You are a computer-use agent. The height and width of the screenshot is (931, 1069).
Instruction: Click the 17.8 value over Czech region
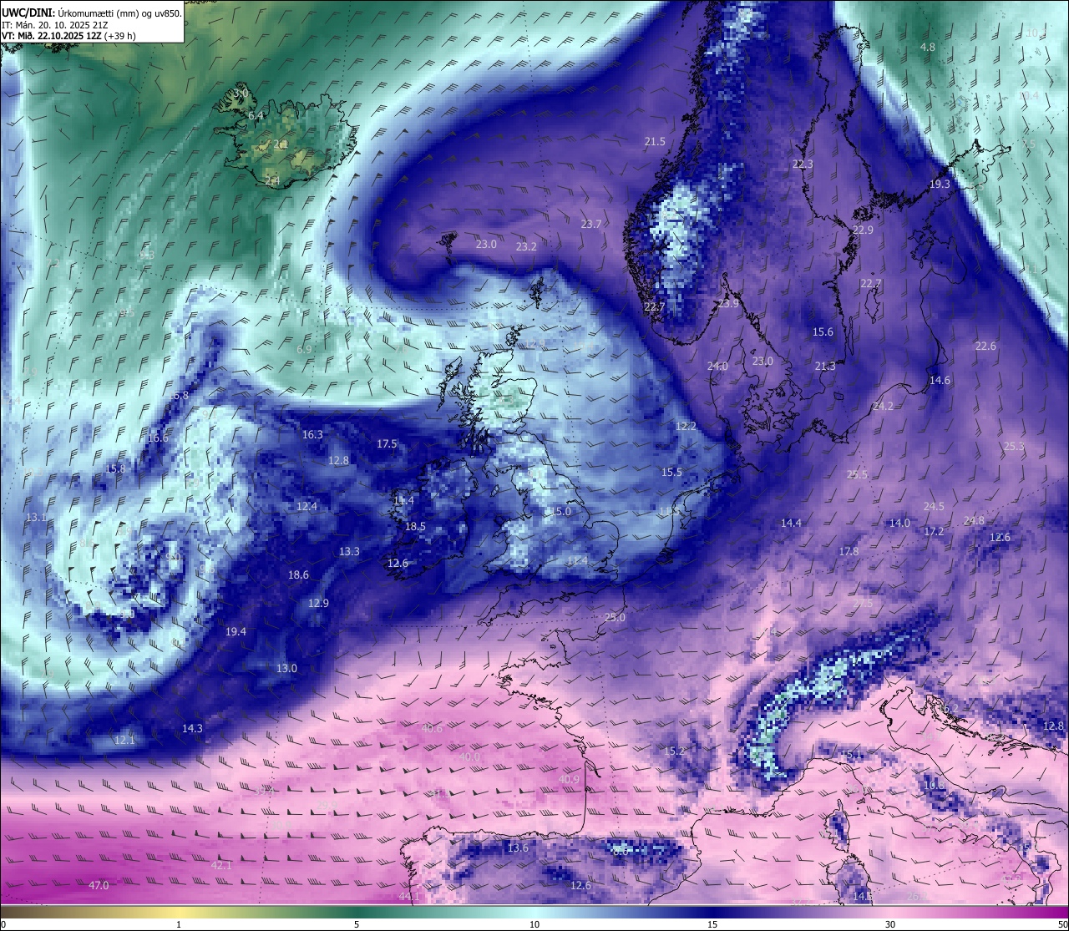tap(849, 552)
